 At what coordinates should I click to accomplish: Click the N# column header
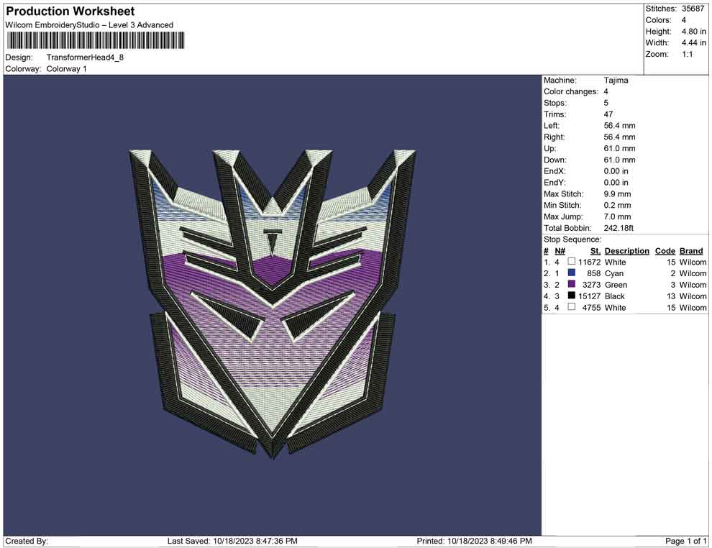pyautogui.click(x=560, y=251)
